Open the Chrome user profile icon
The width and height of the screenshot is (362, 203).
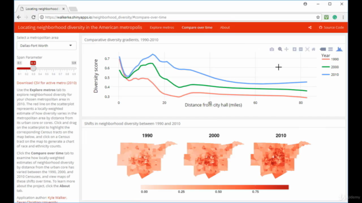pyautogui.click(x=305, y=4)
